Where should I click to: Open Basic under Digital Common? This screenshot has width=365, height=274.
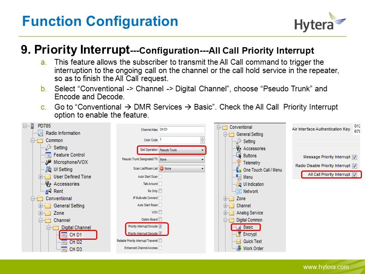coord(248,227)
